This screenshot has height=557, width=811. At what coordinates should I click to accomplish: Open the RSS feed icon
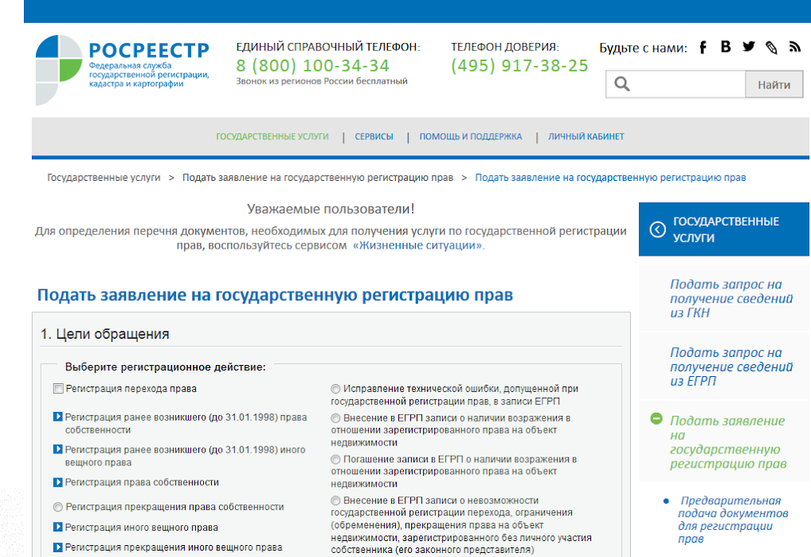click(794, 47)
